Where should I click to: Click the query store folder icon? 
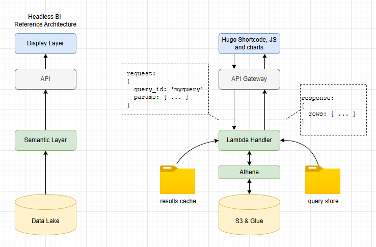[x=323, y=180]
